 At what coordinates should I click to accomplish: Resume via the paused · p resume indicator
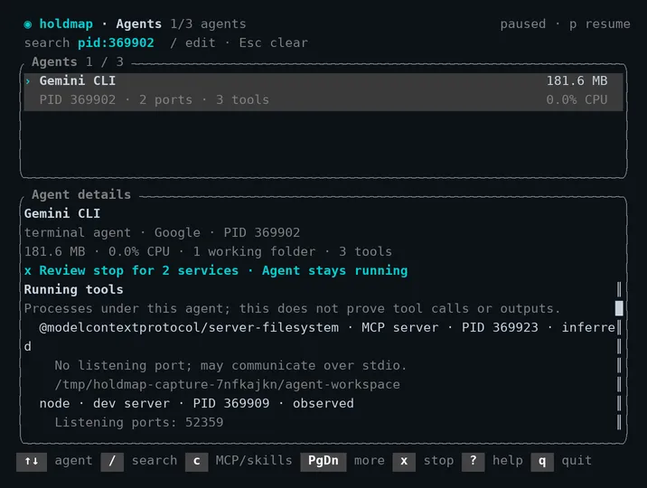pos(565,23)
